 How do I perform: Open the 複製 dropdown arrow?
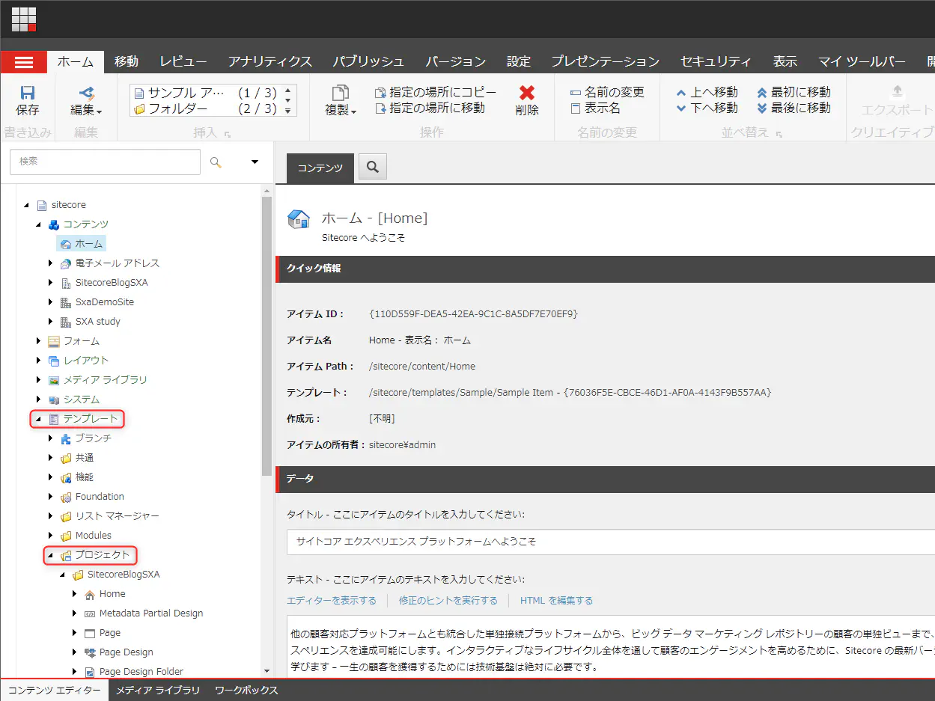pyautogui.click(x=354, y=112)
